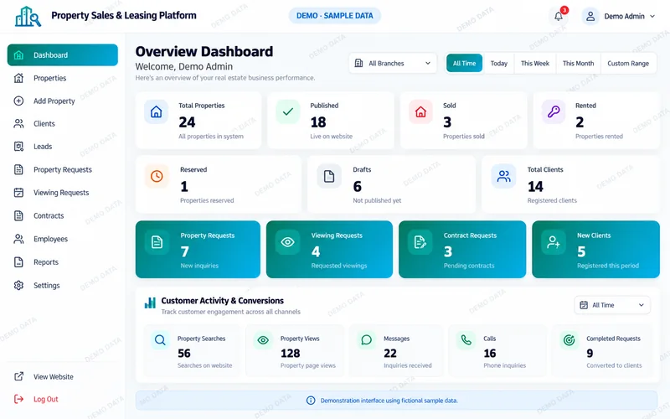Open Viewing Requests in the sidebar
670x419 pixels.
[x=62, y=193]
